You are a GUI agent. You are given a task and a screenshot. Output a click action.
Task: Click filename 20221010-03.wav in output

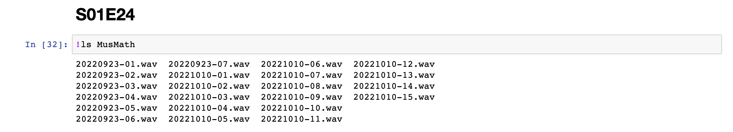pos(209,97)
